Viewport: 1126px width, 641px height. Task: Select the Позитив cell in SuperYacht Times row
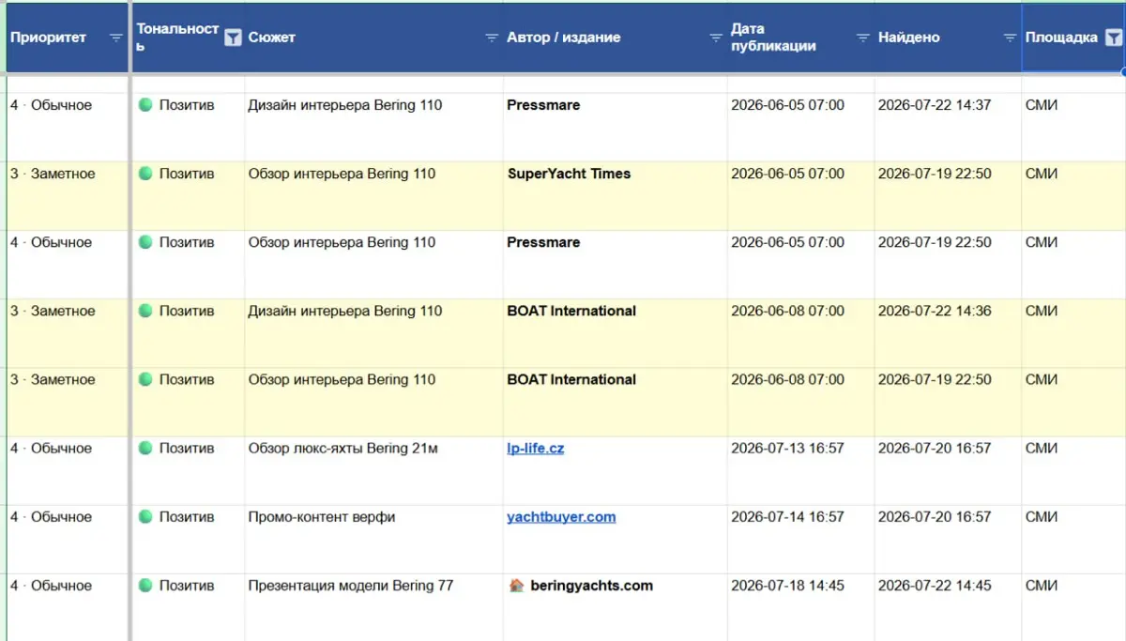pyautogui.click(x=188, y=196)
